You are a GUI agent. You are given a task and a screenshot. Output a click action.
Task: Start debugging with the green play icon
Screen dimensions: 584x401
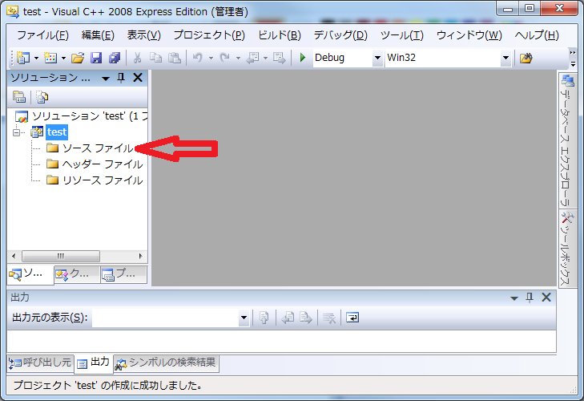tap(303, 58)
